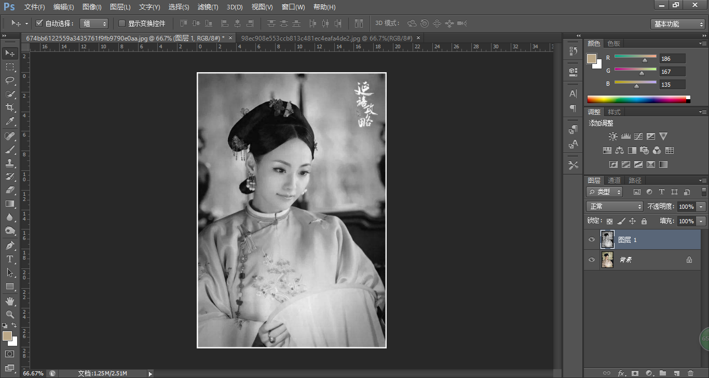Add a Color Balance adjustment

(x=619, y=151)
